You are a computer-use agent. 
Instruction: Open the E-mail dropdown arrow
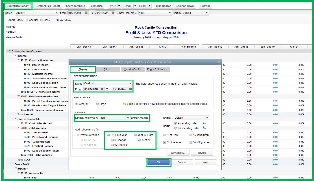135,6
